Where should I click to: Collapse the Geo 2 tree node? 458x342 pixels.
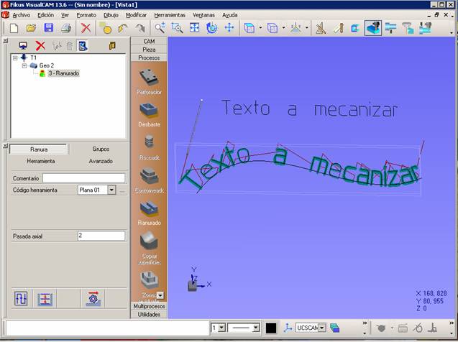pos(24,65)
